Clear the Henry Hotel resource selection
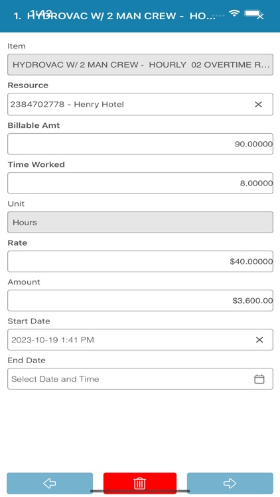 click(x=258, y=104)
